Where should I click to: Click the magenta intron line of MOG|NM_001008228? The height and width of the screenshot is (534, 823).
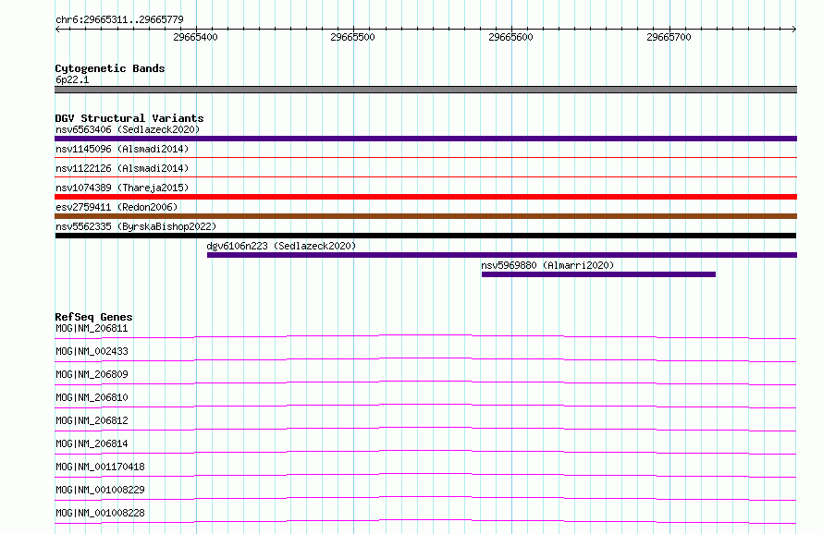[425, 520]
